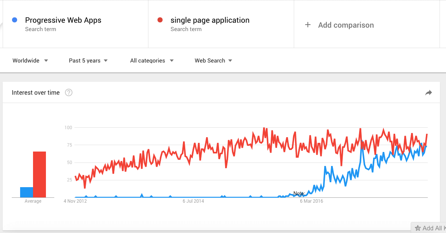Click the 6 Mar 2016 axis label

[x=311, y=201]
